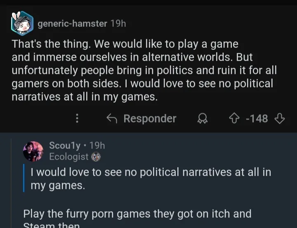Select the Ecologist user flair
This screenshot has width=297, height=228.
pos(68,157)
